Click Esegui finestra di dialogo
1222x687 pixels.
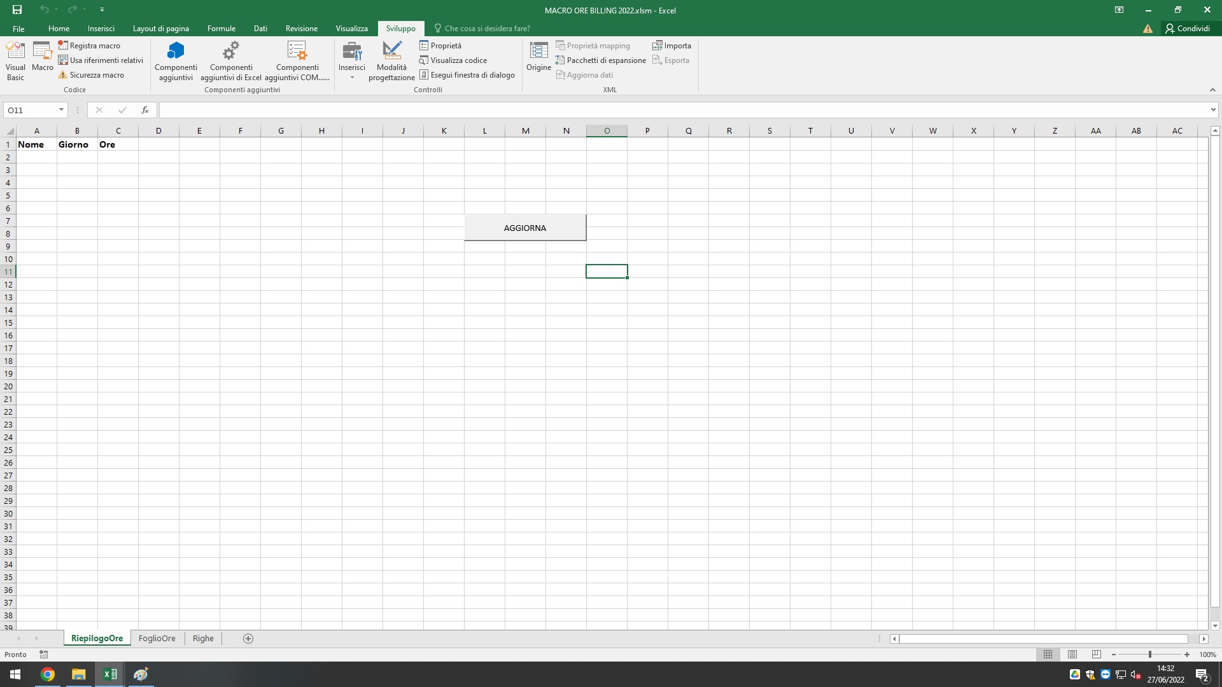click(x=467, y=75)
